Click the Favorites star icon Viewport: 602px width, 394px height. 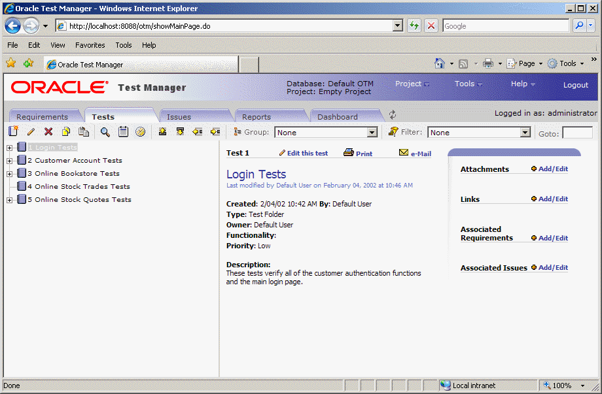click(10, 63)
